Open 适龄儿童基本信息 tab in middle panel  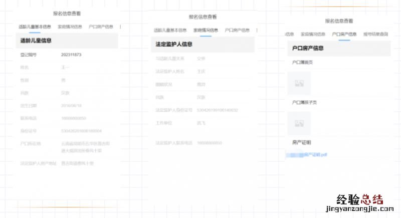pos(170,30)
